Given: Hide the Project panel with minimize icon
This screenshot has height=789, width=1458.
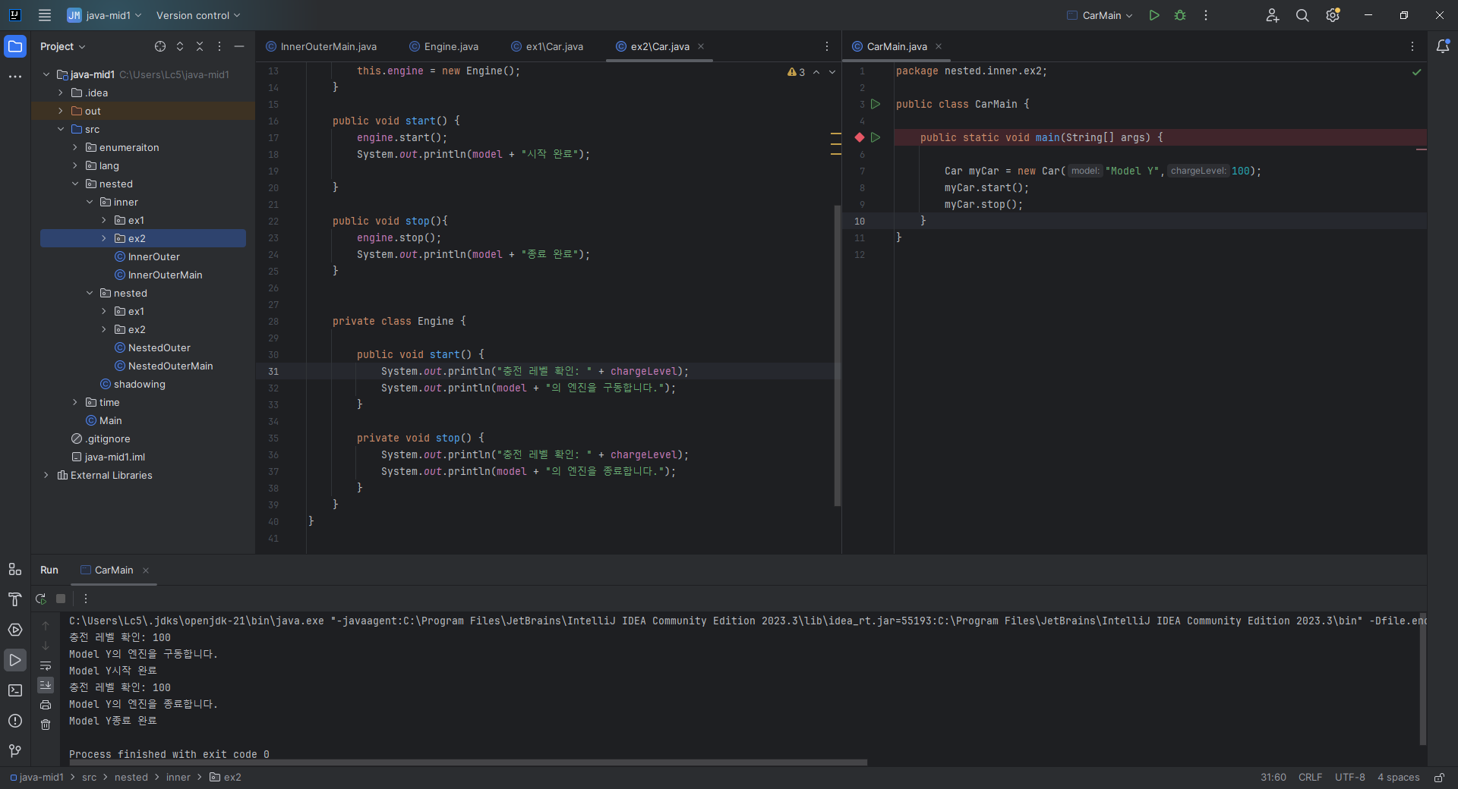Looking at the screenshot, I should pyautogui.click(x=239, y=46).
